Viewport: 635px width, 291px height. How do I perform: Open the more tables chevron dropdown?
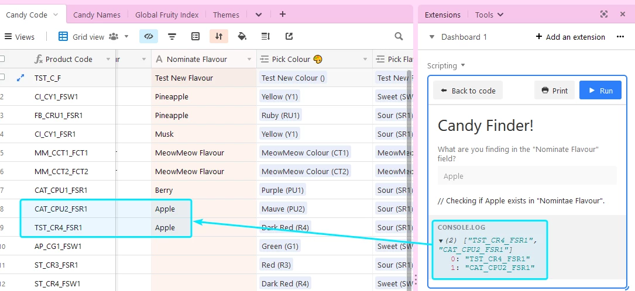tap(259, 15)
